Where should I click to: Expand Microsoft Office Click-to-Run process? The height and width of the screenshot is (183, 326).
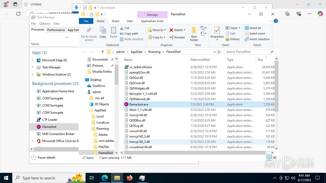point(32,141)
